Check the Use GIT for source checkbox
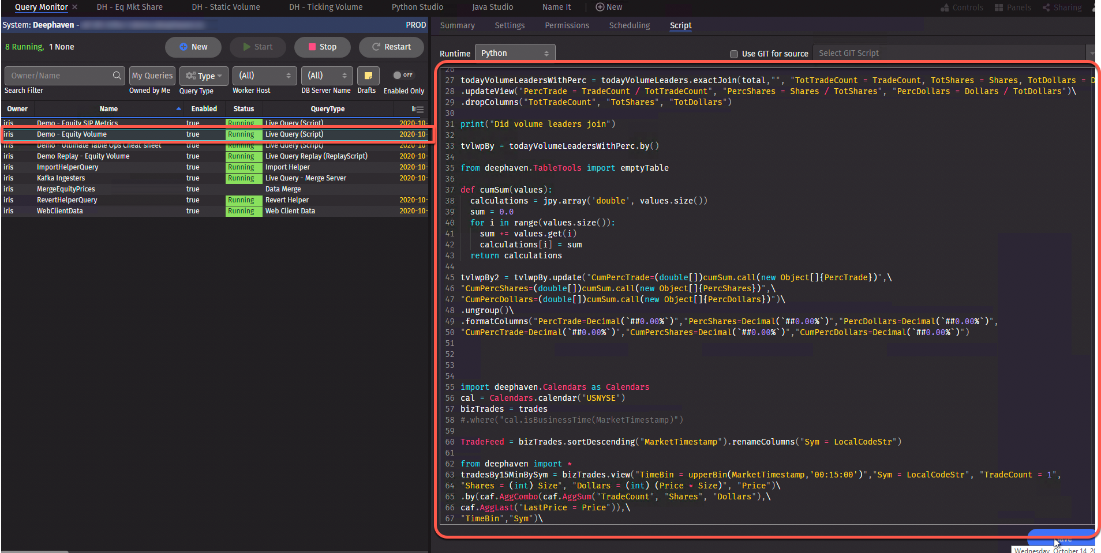Viewport: 1101px width, 553px height. [734, 54]
